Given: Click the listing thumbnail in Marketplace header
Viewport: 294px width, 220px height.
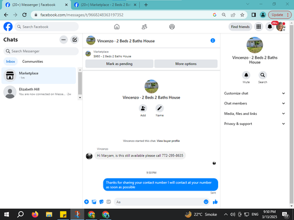Looking at the screenshot, I should (88, 54).
